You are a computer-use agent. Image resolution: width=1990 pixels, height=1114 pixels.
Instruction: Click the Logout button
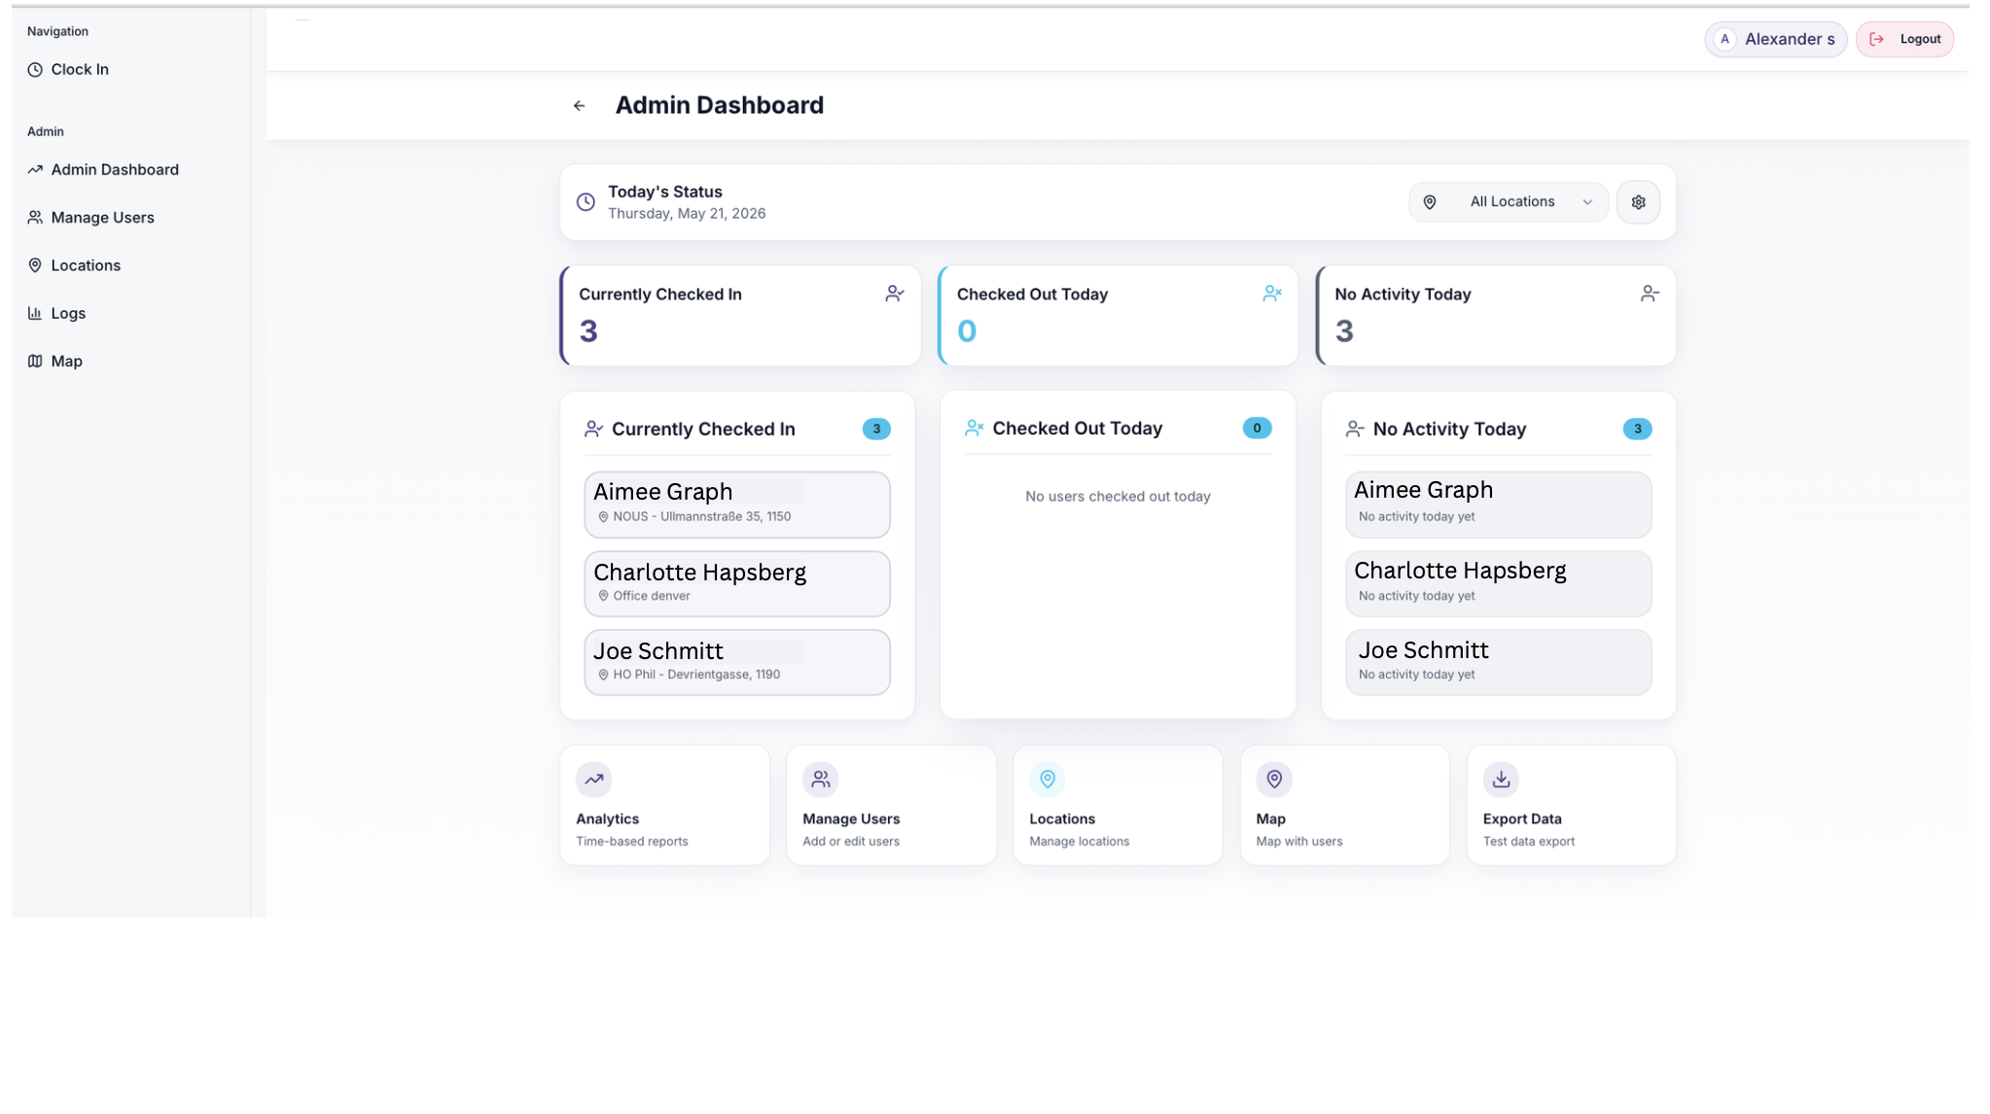(x=1904, y=40)
